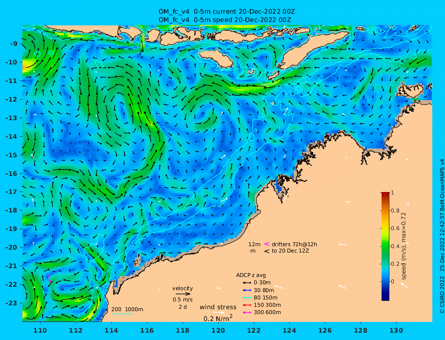Click the vertical CSIRO BoM OceanMAPS copyright text
445x340 pixels.
coord(442,236)
